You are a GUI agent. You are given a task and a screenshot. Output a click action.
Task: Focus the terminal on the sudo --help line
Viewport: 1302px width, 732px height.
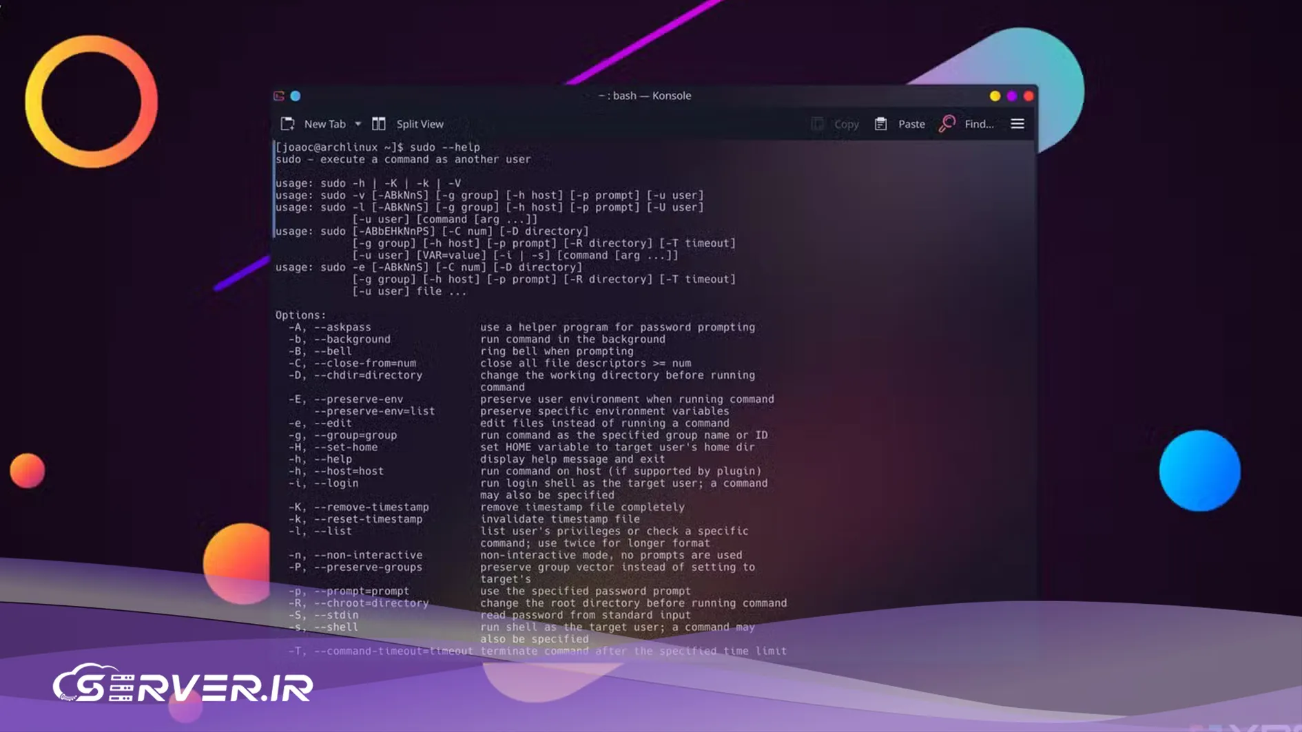click(x=445, y=147)
